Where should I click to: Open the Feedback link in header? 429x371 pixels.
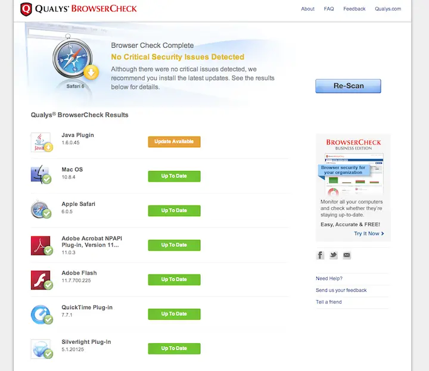tap(355, 9)
